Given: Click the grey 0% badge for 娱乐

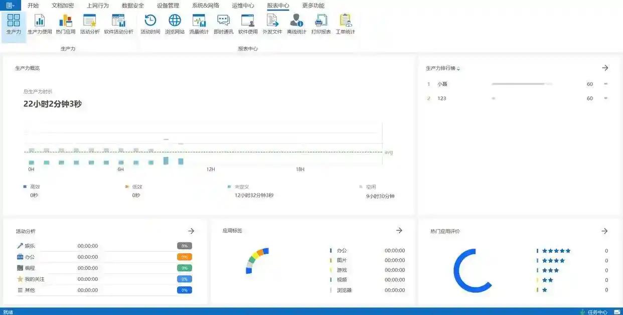Looking at the screenshot, I should [x=185, y=246].
